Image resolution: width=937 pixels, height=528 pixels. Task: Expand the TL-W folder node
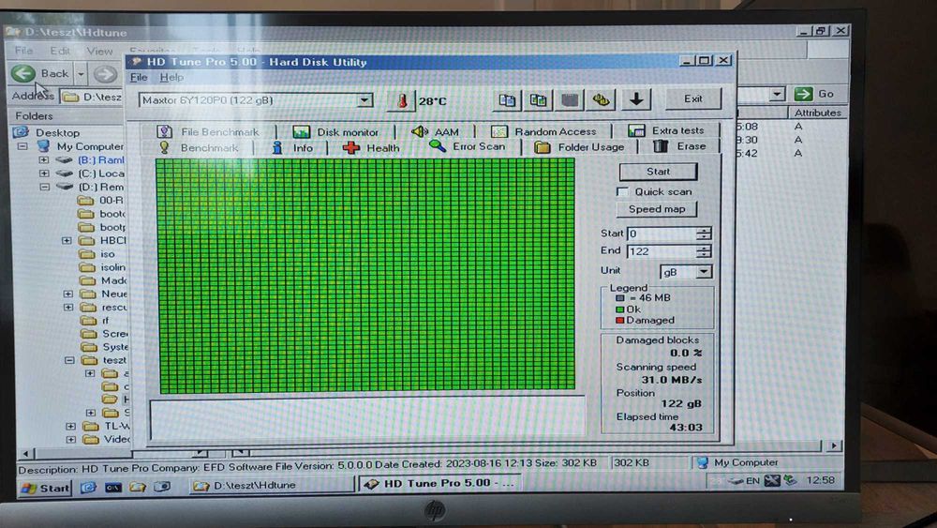pos(70,427)
